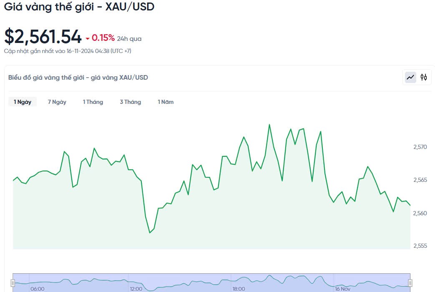Click the right handle of range navigator
The height and width of the screenshot is (292, 435).
point(410,283)
